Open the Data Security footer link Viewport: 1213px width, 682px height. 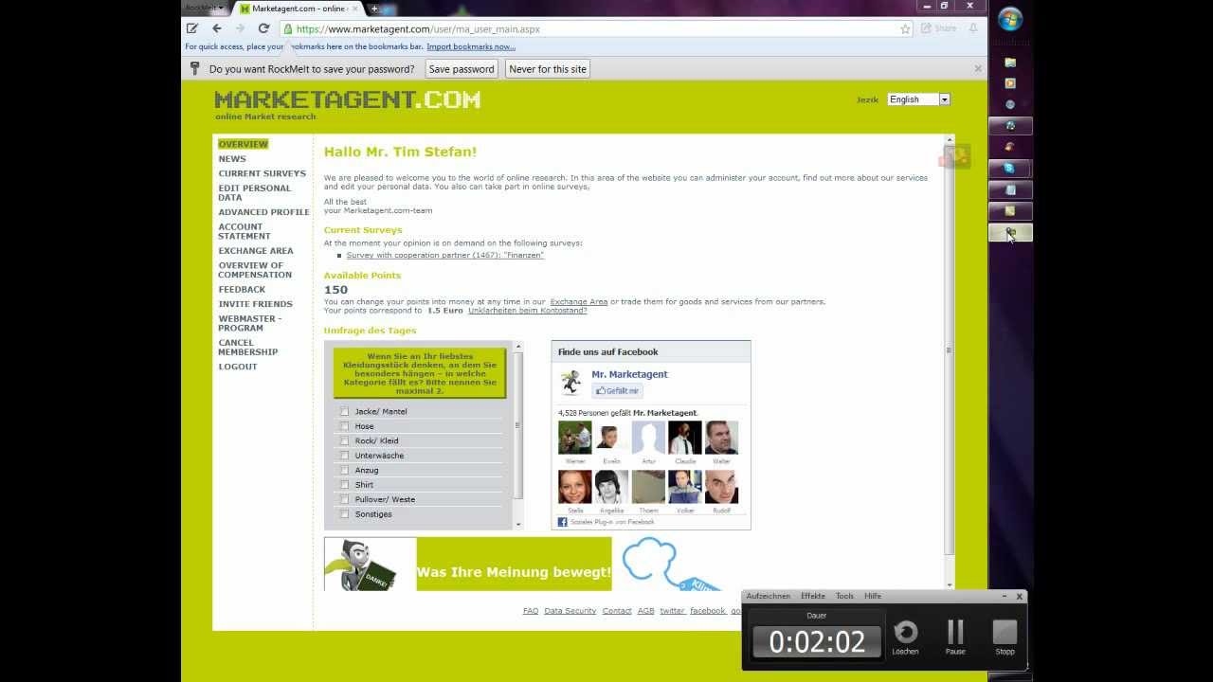coord(570,611)
